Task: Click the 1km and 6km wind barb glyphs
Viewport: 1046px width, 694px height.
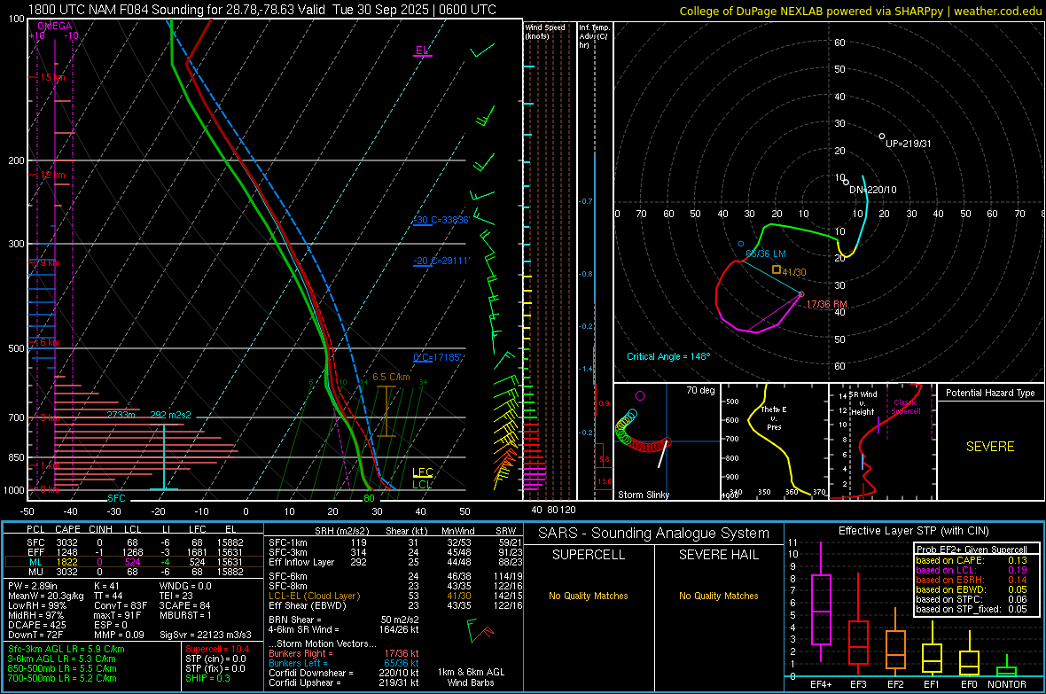Action: [x=480, y=630]
